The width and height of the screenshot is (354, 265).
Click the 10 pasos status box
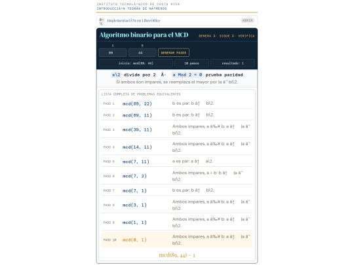(x=191, y=63)
